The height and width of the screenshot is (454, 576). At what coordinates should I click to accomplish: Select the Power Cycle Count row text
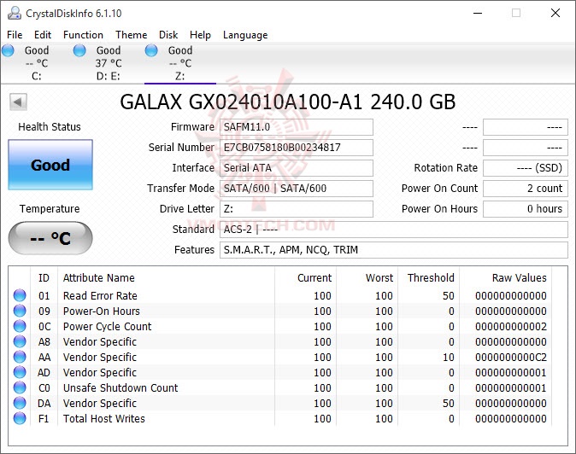coord(107,326)
